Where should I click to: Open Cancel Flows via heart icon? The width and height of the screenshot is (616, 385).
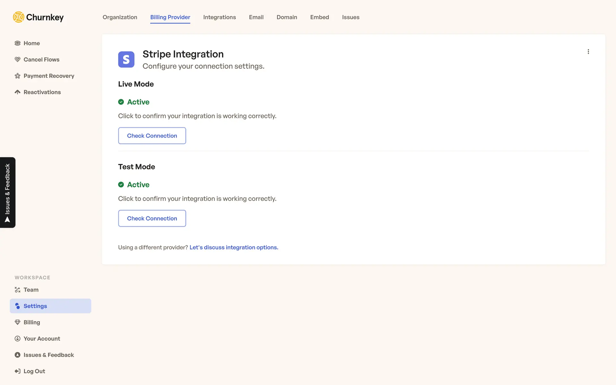coord(18,60)
